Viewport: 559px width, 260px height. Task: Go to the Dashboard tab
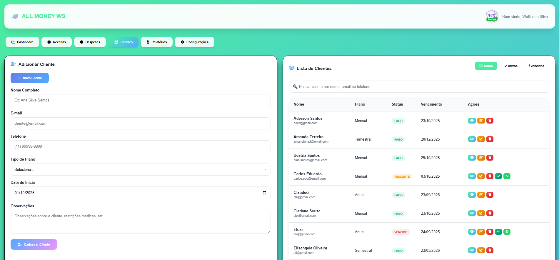tap(22, 42)
